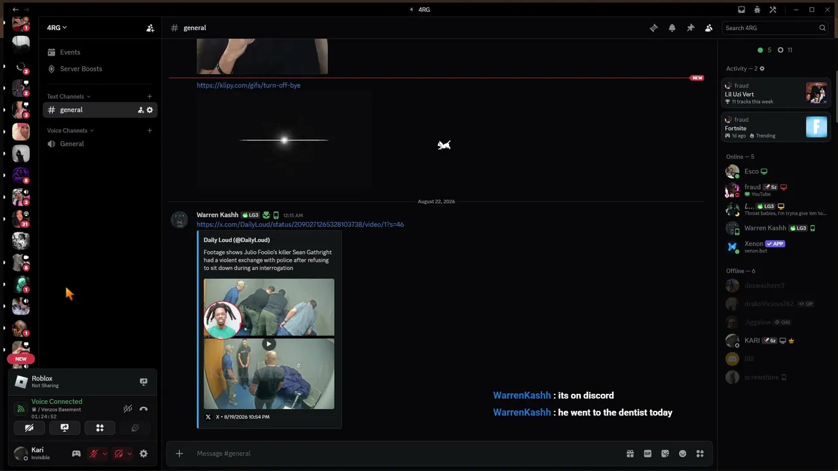Focus the Message #general input box
The width and height of the screenshot is (838, 471).
point(406,453)
